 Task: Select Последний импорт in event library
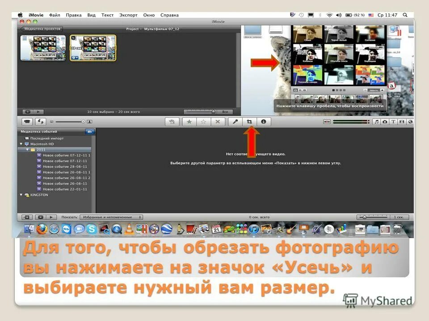click(x=47, y=138)
